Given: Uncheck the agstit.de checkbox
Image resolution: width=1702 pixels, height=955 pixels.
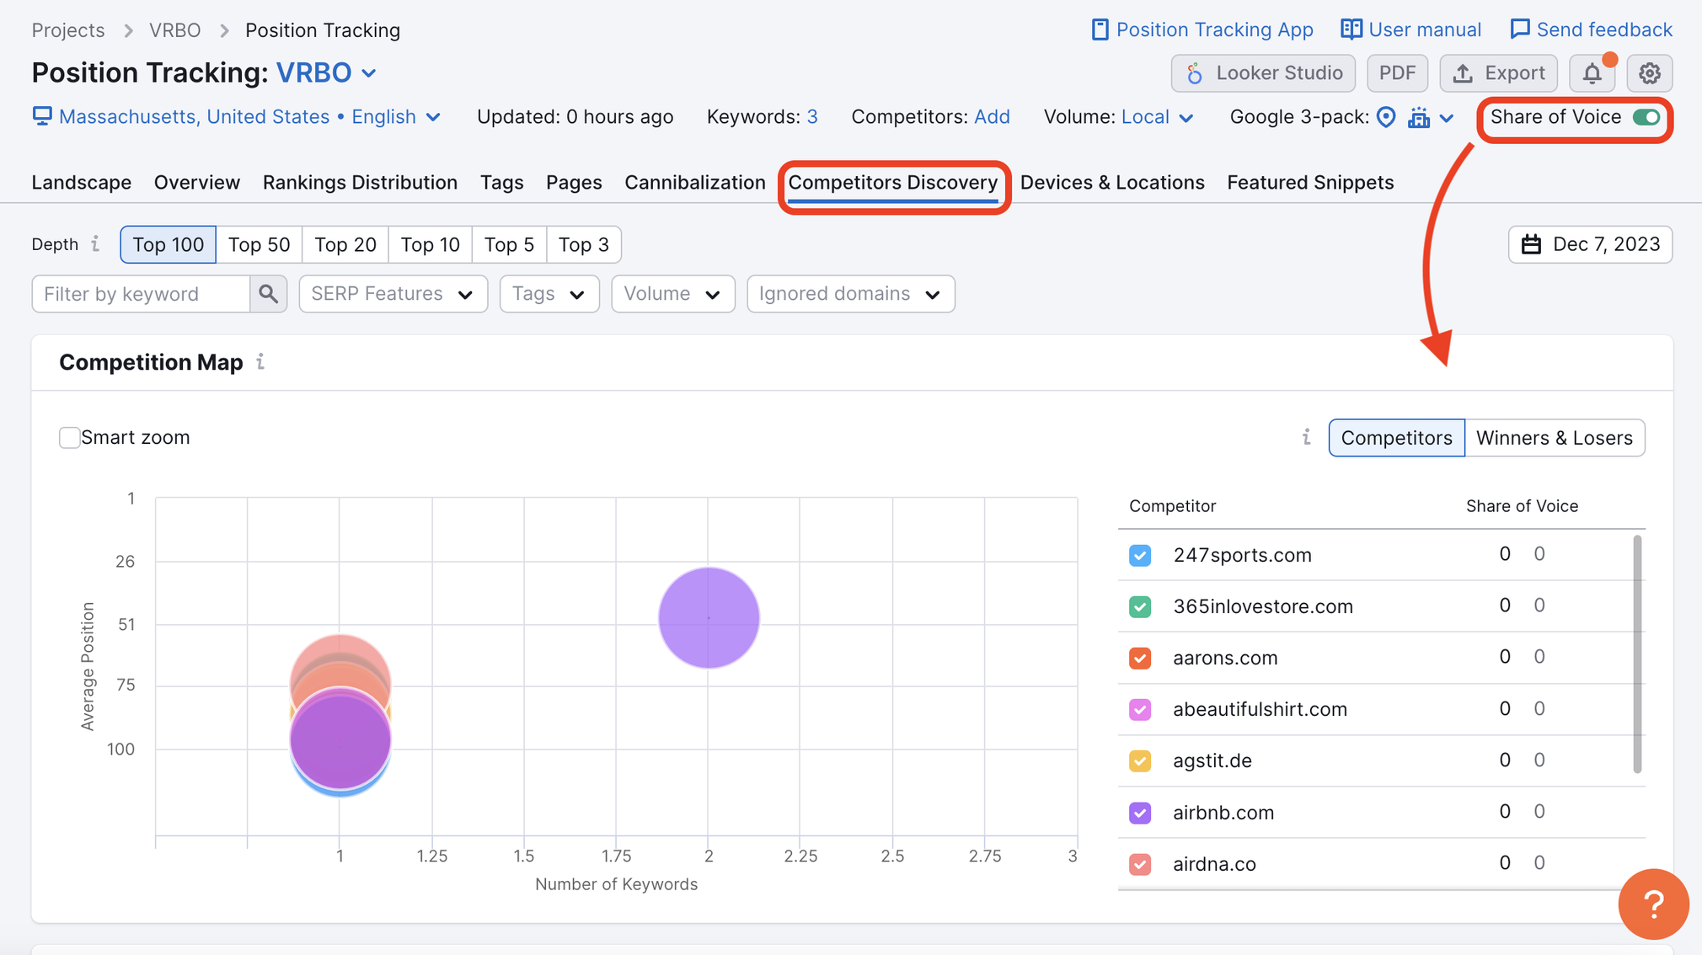Looking at the screenshot, I should coord(1140,760).
